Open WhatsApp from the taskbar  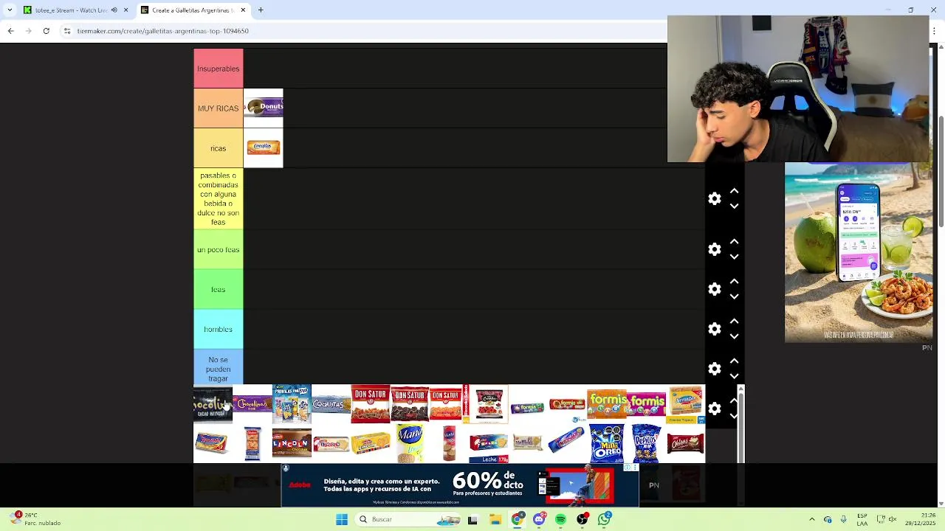[x=605, y=519]
